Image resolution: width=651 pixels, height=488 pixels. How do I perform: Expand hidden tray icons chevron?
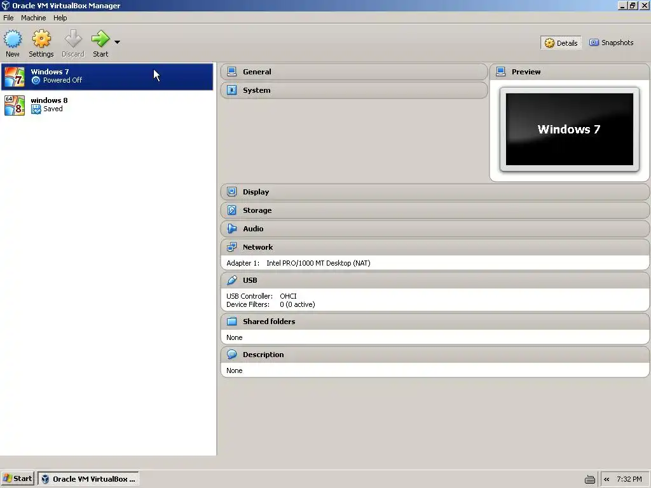coord(606,479)
